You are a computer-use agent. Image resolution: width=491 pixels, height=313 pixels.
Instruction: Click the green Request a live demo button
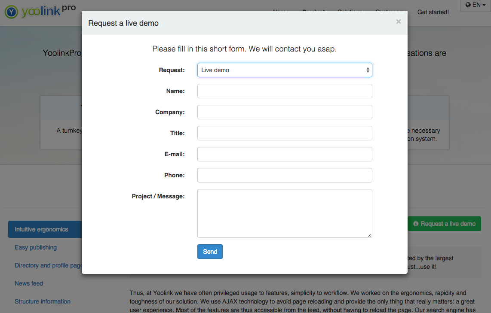pyautogui.click(x=444, y=224)
